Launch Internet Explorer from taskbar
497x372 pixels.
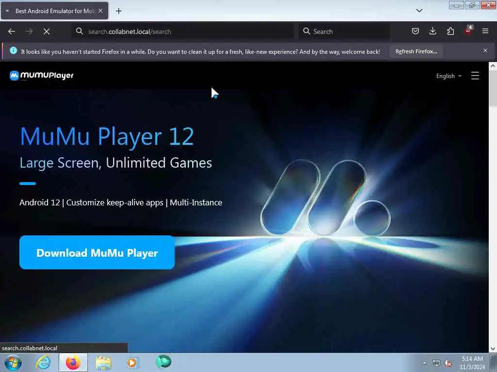43,362
